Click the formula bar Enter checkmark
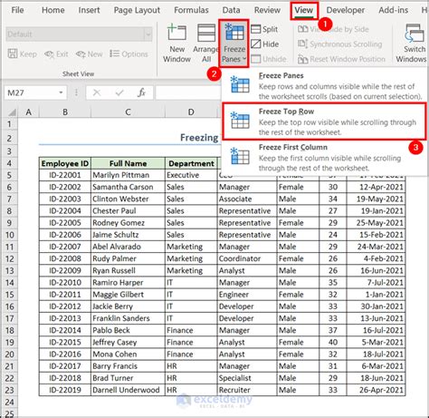This screenshot has height=418, width=429. [x=119, y=92]
